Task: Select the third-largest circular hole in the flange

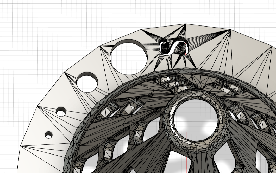Action: point(61,111)
